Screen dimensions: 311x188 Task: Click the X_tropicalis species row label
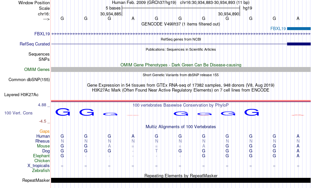pos(39,166)
